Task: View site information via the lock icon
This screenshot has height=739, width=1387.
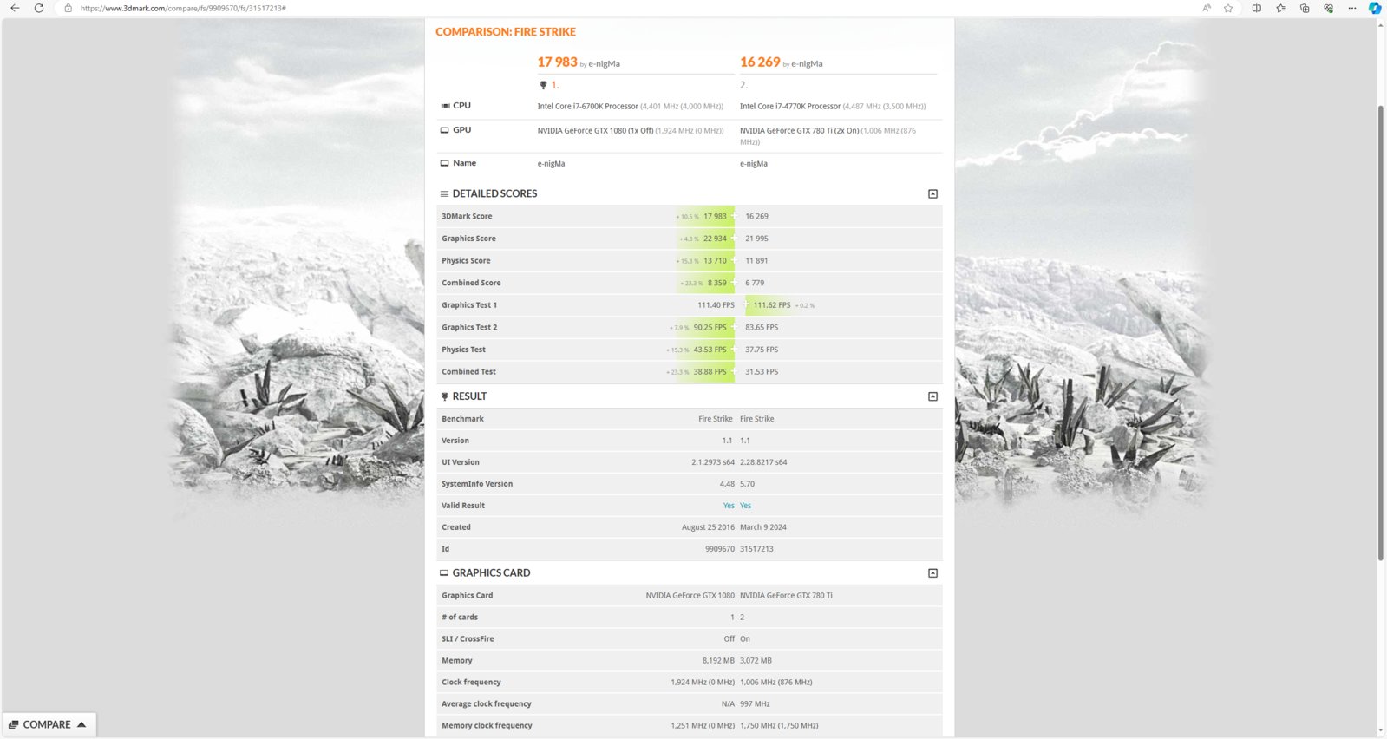Action: click(69, 8)
